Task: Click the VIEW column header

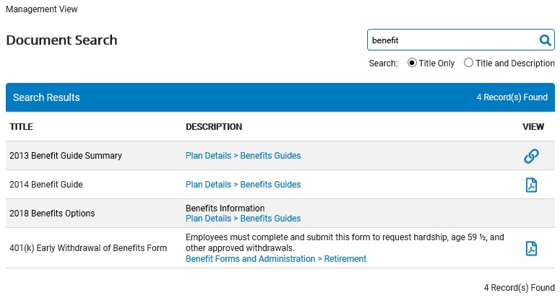Action: (x=533, y=127)
